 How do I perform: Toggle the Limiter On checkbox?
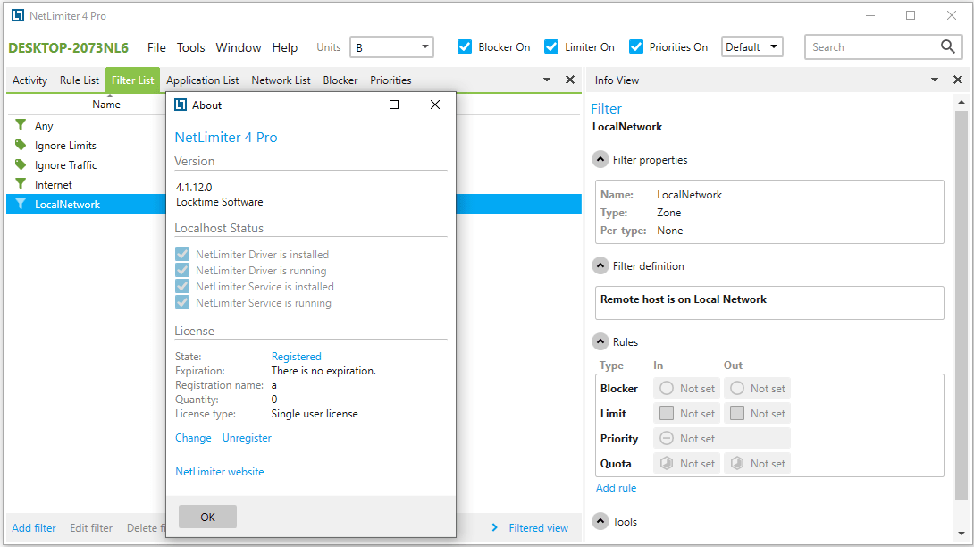coord(551,46)
